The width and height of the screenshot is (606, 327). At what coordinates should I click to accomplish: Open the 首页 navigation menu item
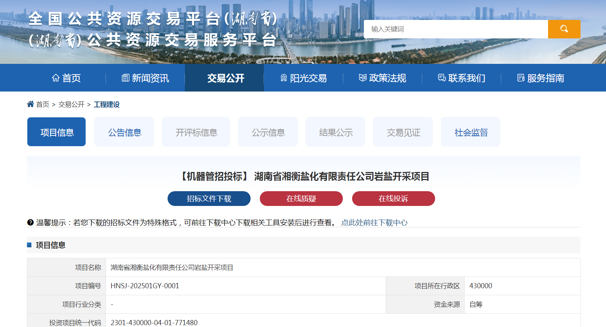click(66, 78)
